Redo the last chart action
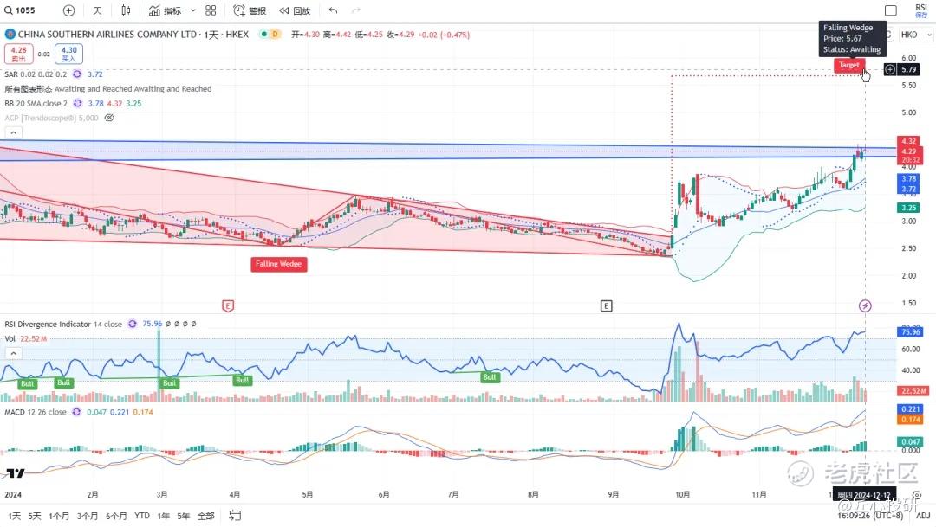 point(356,10)
